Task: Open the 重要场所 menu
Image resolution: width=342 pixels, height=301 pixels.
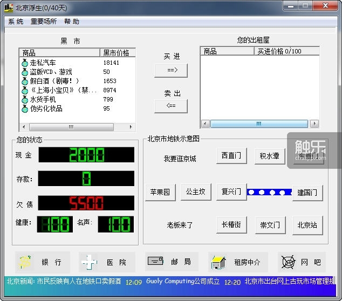Action: (44, 22)
